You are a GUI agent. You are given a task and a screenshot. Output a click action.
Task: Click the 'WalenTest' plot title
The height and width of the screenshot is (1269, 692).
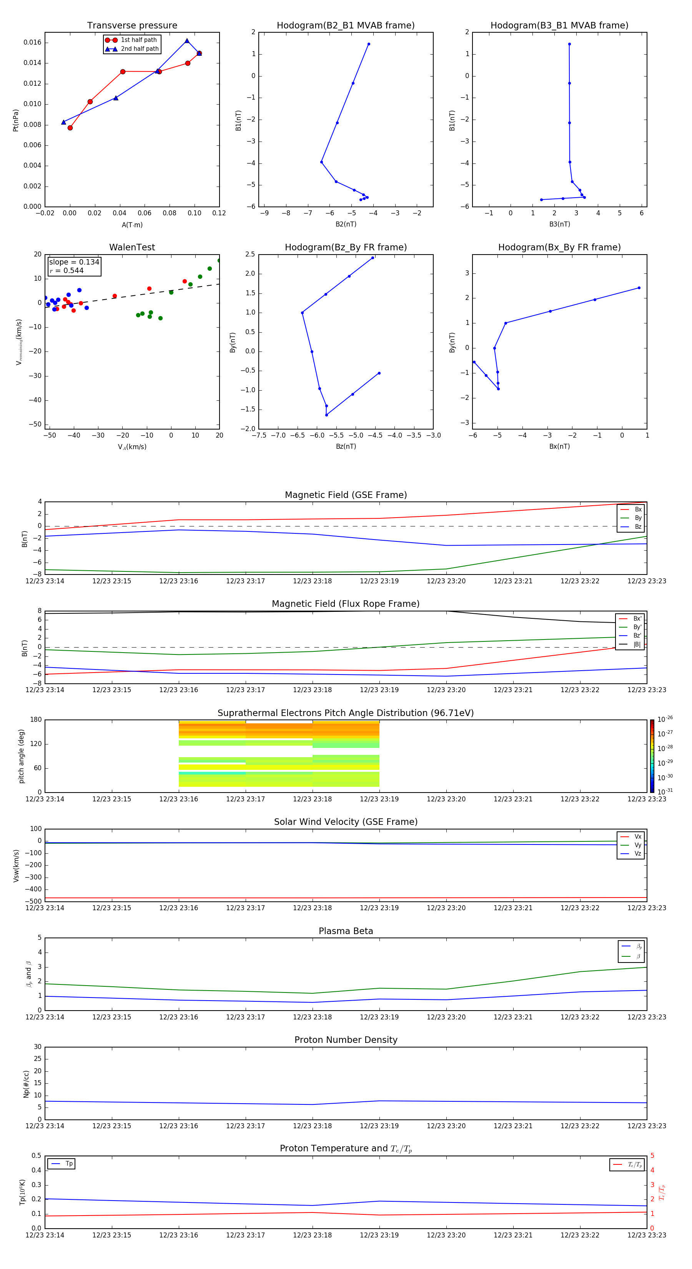132,247
